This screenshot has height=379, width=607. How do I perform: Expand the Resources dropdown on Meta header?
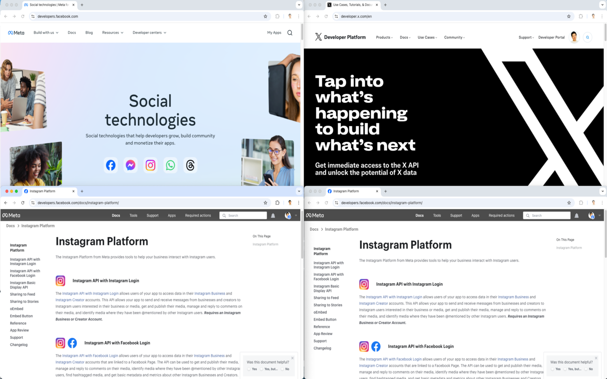coord(113,33)
